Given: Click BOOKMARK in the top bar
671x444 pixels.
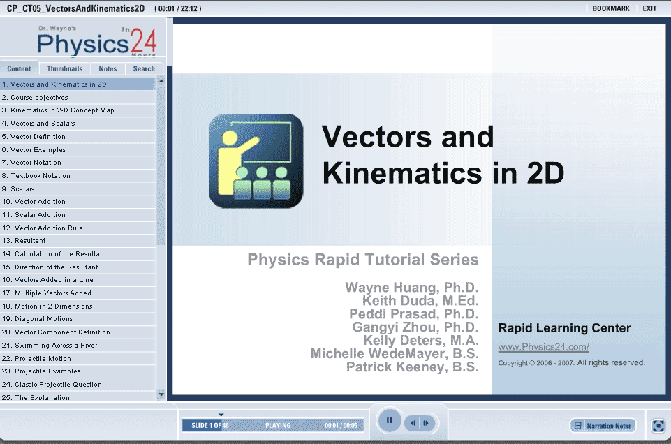Looking at the screenshot, I should pyautogui.click(x=610, y=8).
